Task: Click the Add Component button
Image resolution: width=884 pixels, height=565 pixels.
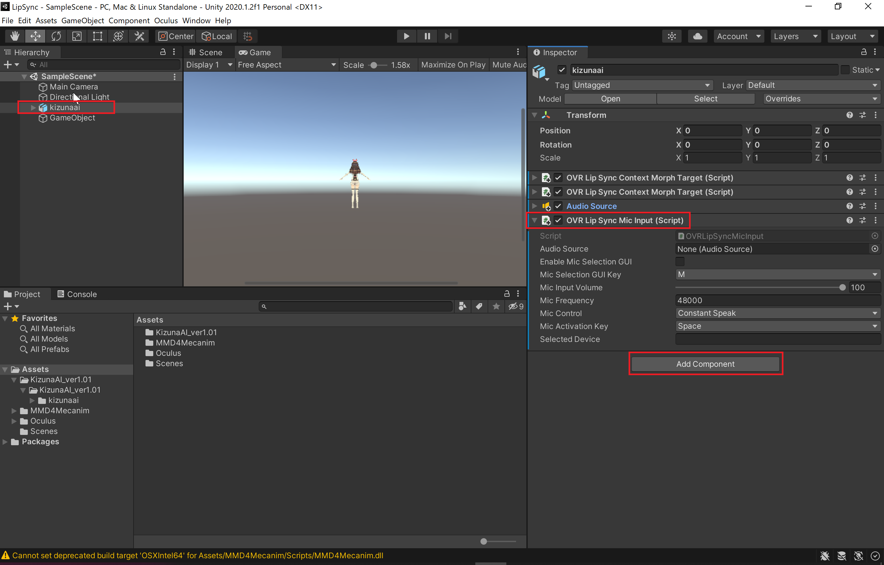Action: [705, 364]
